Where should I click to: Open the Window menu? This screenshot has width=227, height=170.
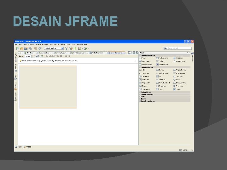pos(80,45)
